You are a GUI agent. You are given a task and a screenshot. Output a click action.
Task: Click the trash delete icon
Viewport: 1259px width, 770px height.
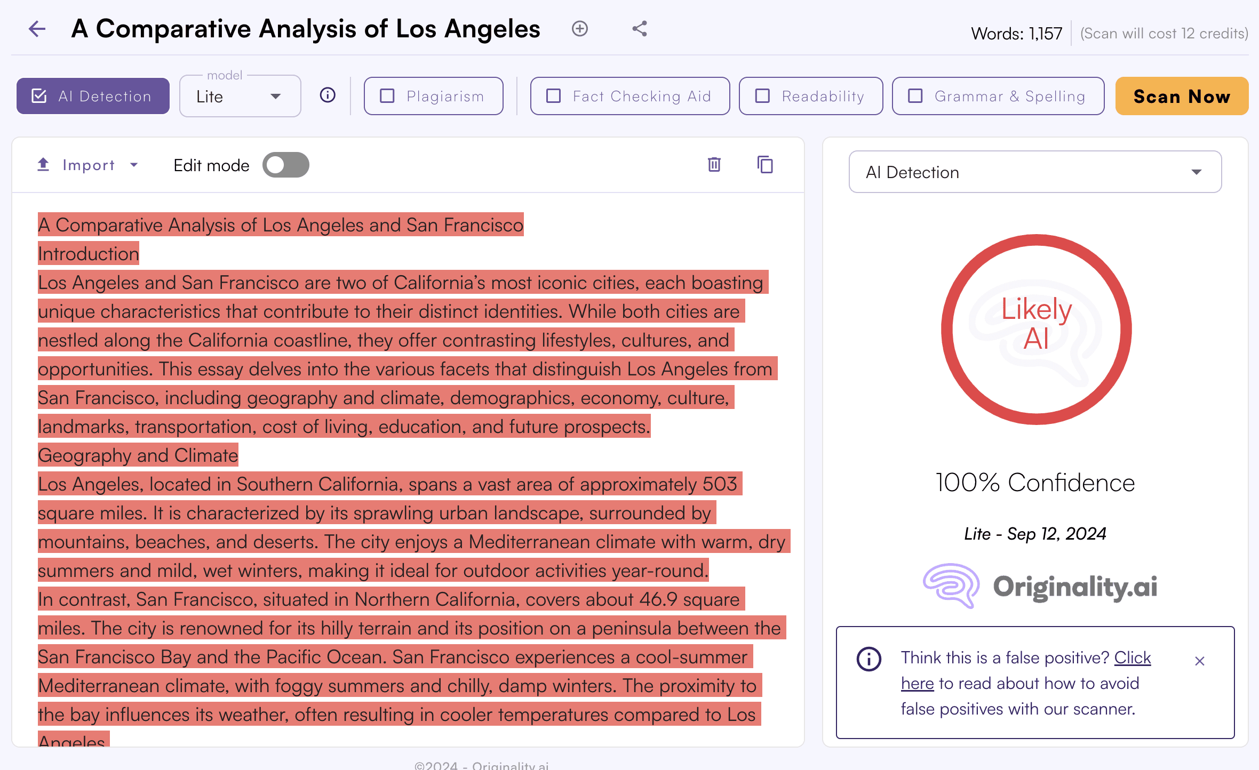click(714, 165)
